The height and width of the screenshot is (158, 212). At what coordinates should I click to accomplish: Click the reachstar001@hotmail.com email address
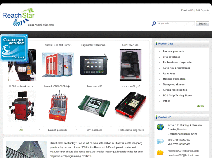click(x=183, y=151)
